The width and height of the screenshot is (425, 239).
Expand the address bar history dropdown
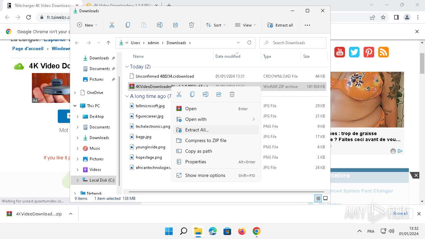pos(238,43)
